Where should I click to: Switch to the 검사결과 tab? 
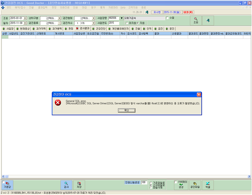(x=83, y=28)
